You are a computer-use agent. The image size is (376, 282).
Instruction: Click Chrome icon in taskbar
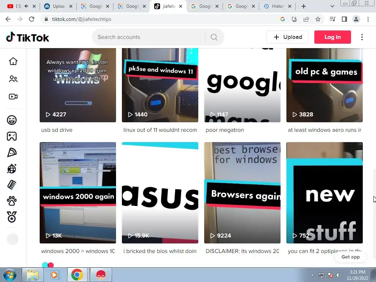click(x=77, y=275)
